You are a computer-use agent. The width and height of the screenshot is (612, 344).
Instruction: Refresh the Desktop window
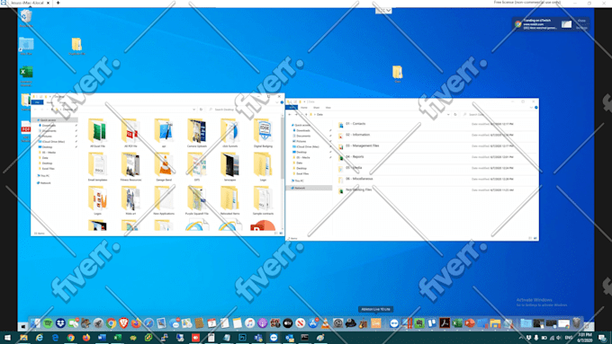(x=201, y=110)
